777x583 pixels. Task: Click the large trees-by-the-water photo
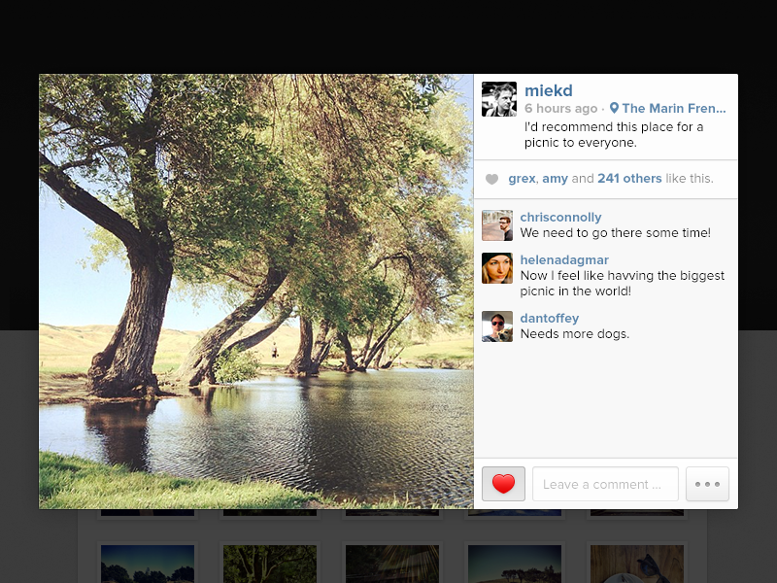256,291
